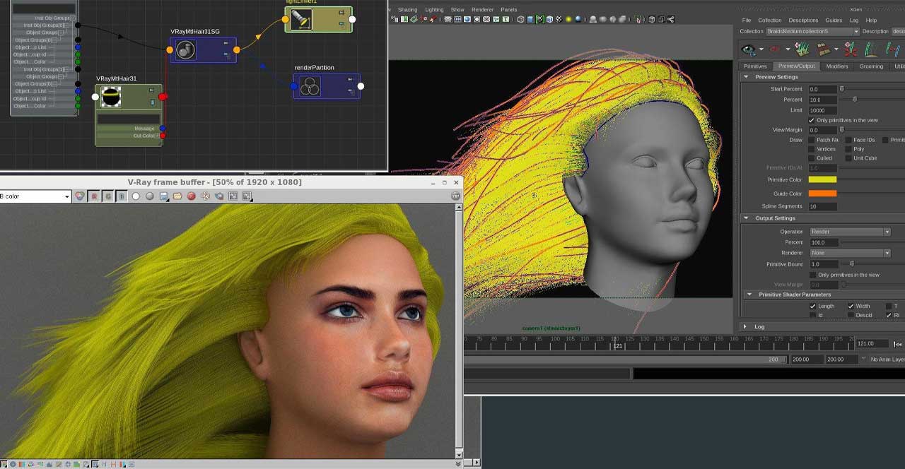Click the orange Guide Color swatch

click(x=822, y=194)
